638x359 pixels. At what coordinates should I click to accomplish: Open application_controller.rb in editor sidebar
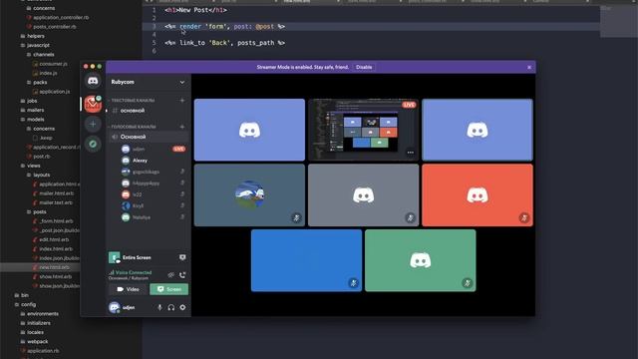[x=61, y=18]
